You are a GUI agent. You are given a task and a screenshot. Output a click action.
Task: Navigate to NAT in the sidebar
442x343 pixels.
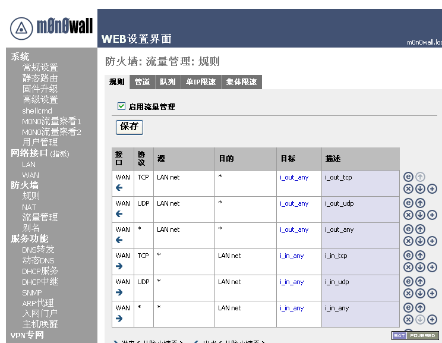tap(29, 207)
